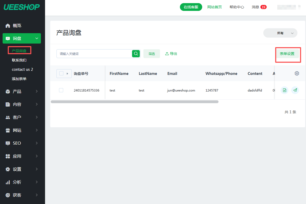The image size is (306, 204).
Task: Click the horizontal table scrollbar
Action: click(134, 102)
